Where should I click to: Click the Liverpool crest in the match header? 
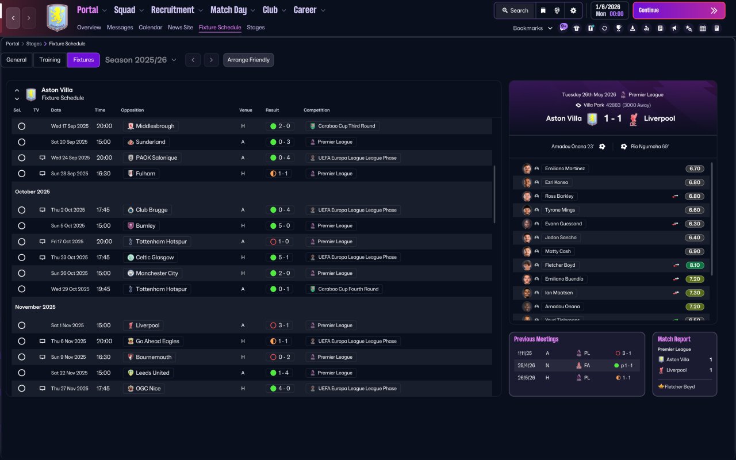click(x=633, y=119)
